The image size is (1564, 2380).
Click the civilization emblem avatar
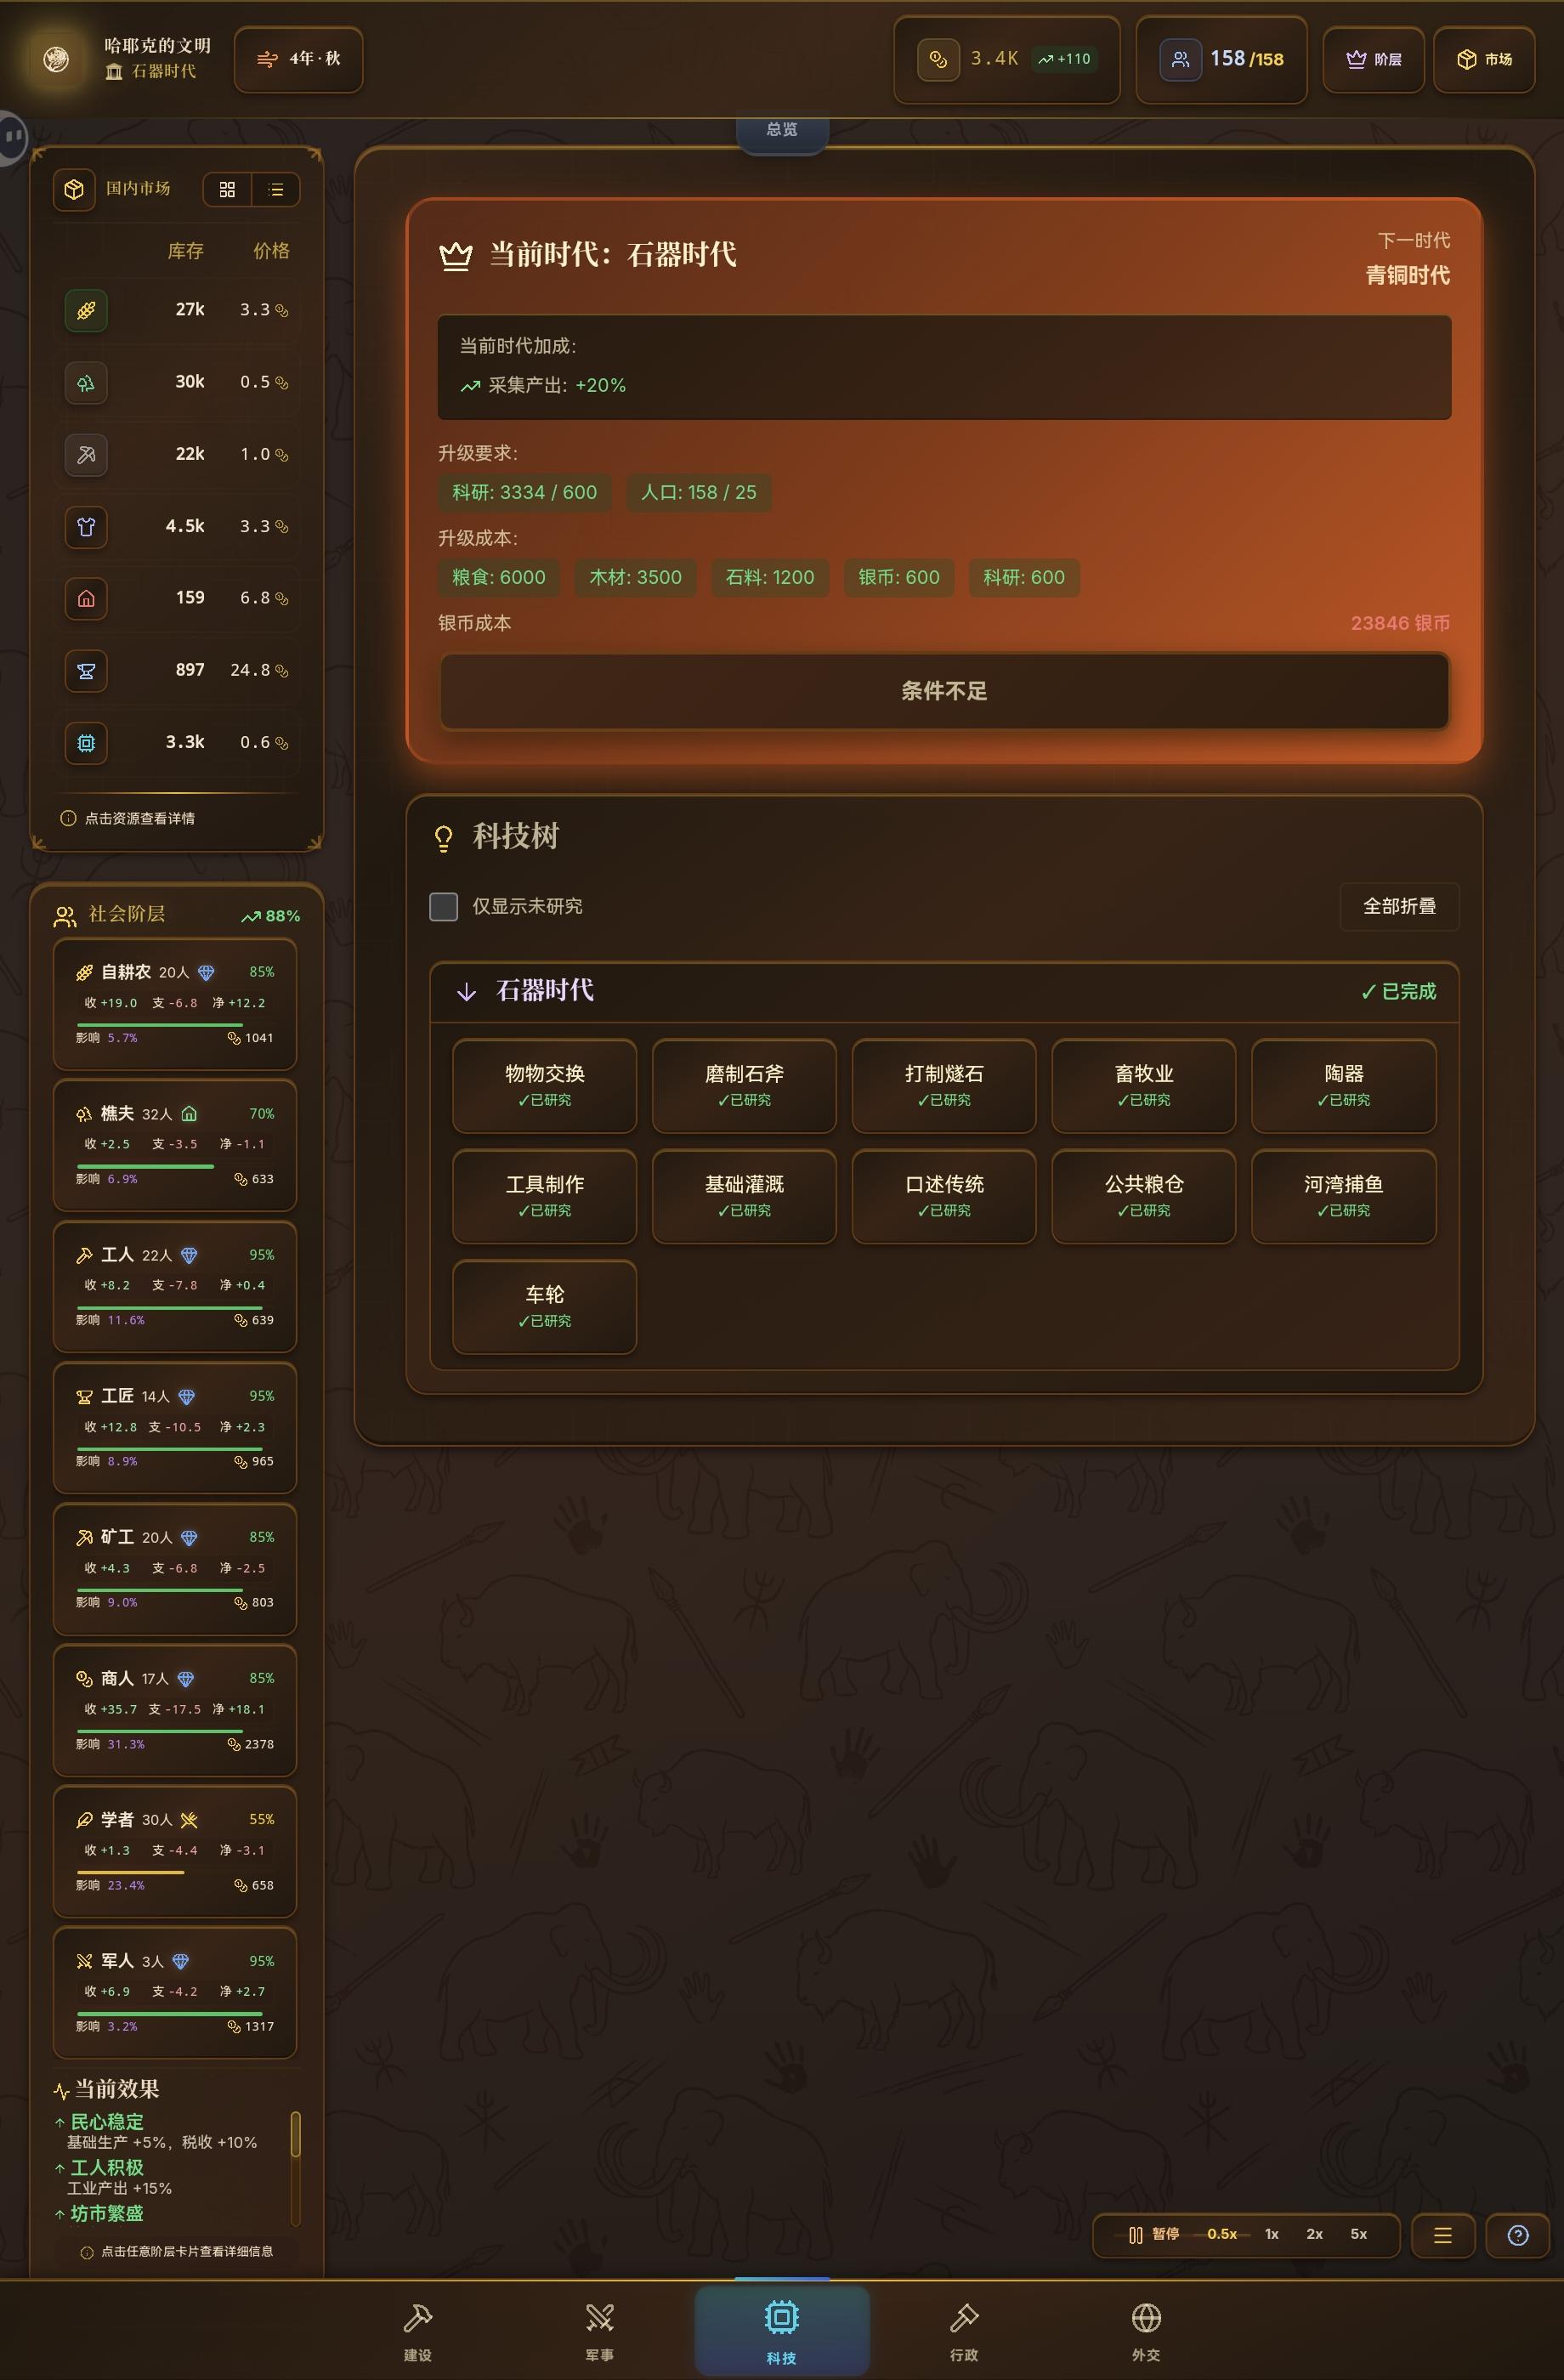(x=56, y=59)
